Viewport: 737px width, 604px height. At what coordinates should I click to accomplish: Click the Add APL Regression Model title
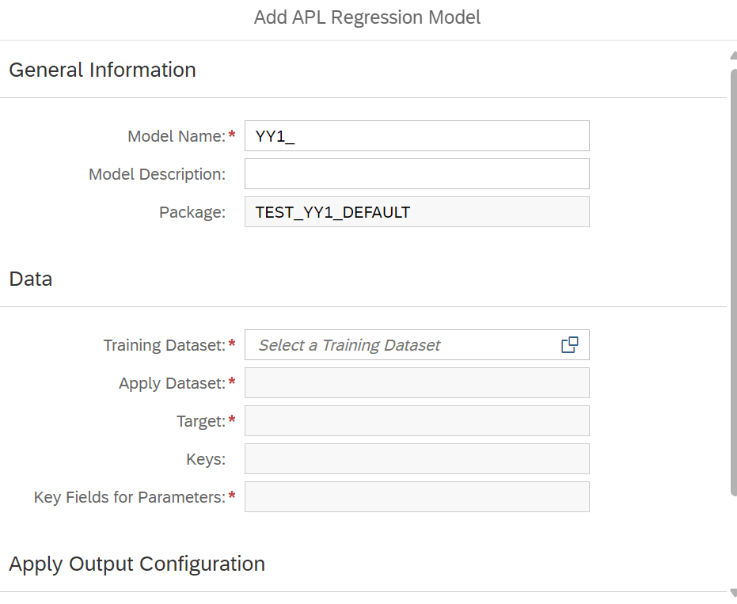[367, 17]
